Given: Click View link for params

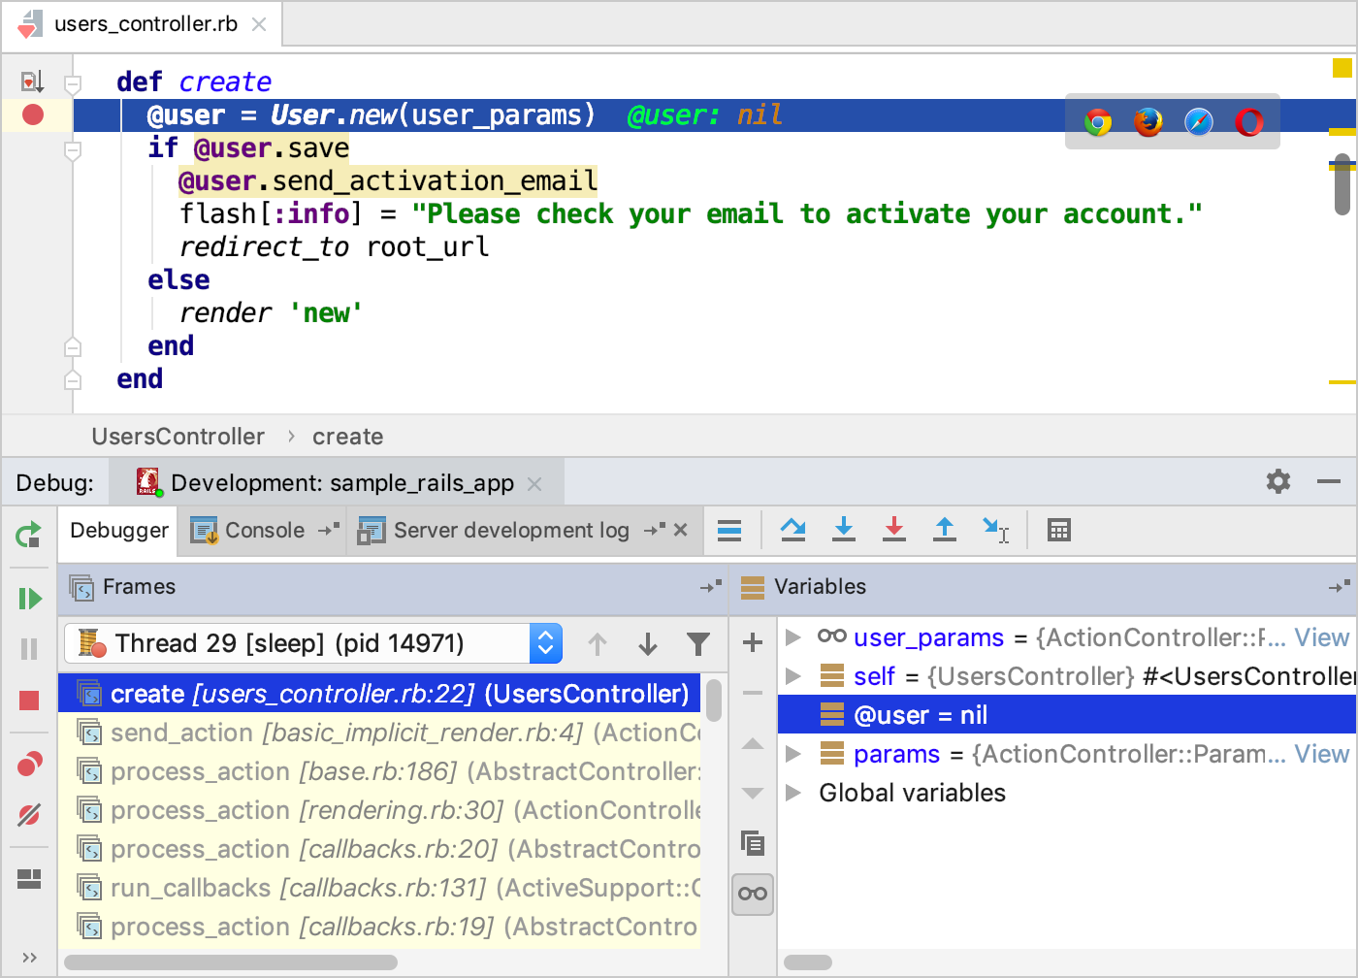Looking at the screenshot, I should [1322, 754].
